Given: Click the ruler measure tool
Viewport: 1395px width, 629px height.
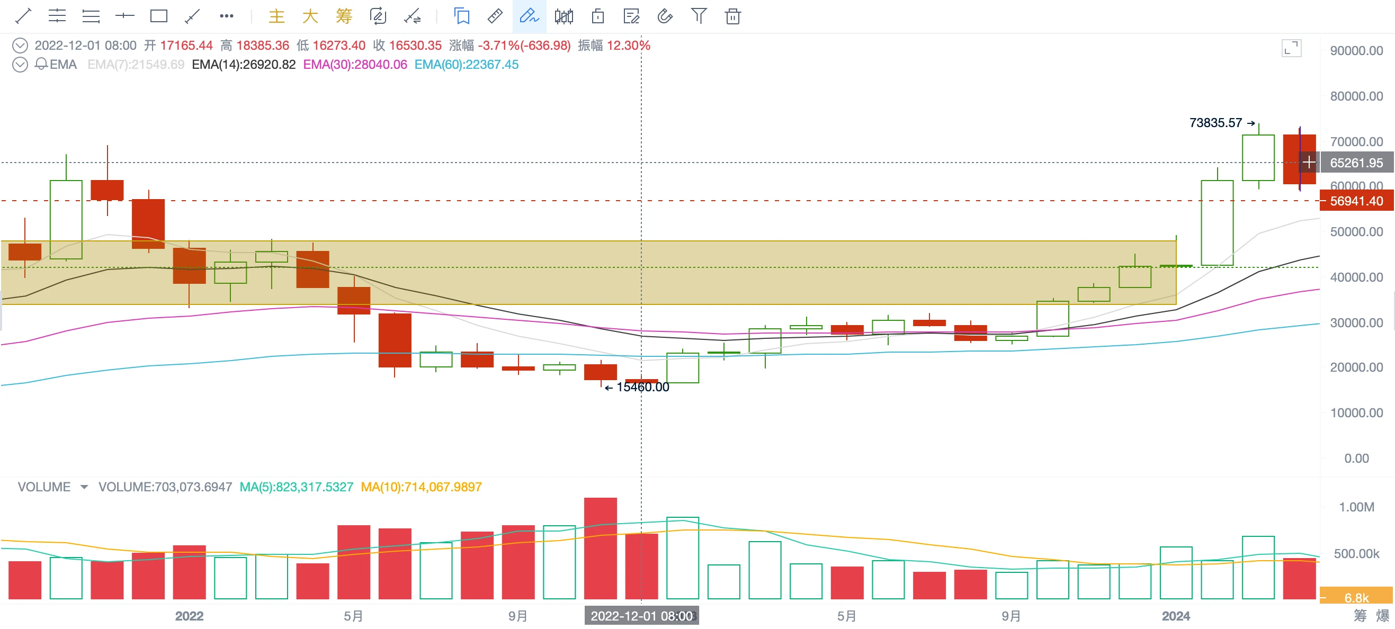Looking at the screenshot, I should (495, 16).
